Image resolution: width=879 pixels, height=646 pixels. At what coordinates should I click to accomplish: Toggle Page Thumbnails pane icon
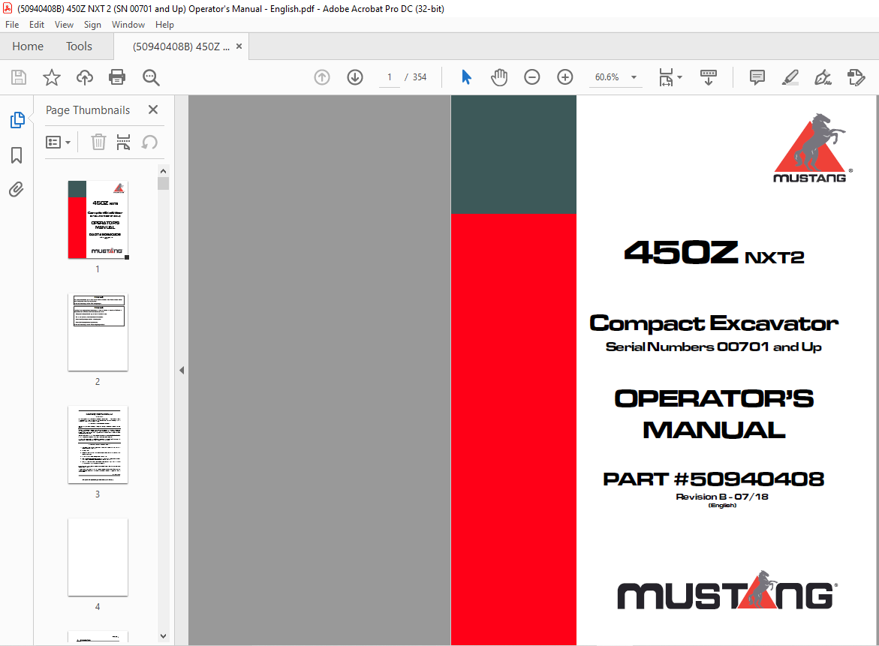click(17, 120)
